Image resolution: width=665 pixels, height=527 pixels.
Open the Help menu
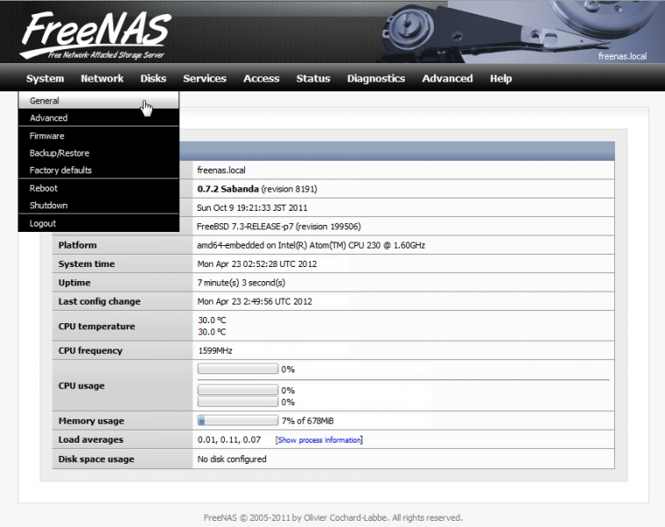tap(501, 78)
